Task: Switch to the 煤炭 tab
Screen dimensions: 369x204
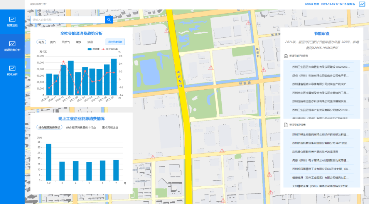Action: click(78, 42)
